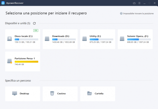
Task: Click the drive icon for Utility (E:)
Action: click(x=84, y=39)
